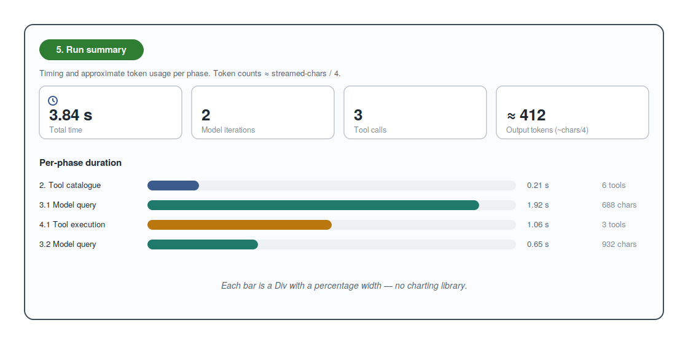Click the '3.2 Model query' row label

point(68,244)
